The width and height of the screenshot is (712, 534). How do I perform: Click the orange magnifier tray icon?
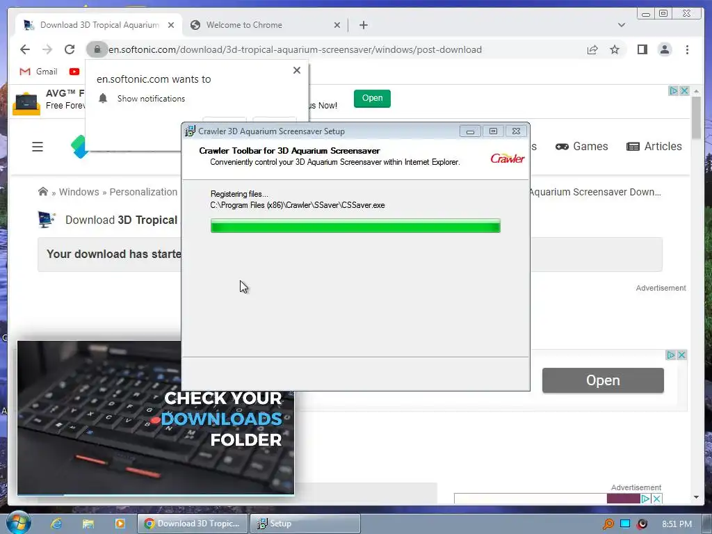(x=608, y=524)
